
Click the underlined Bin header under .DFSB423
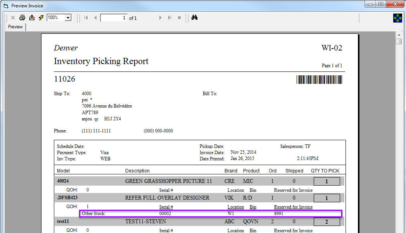(x=253, y=207)
